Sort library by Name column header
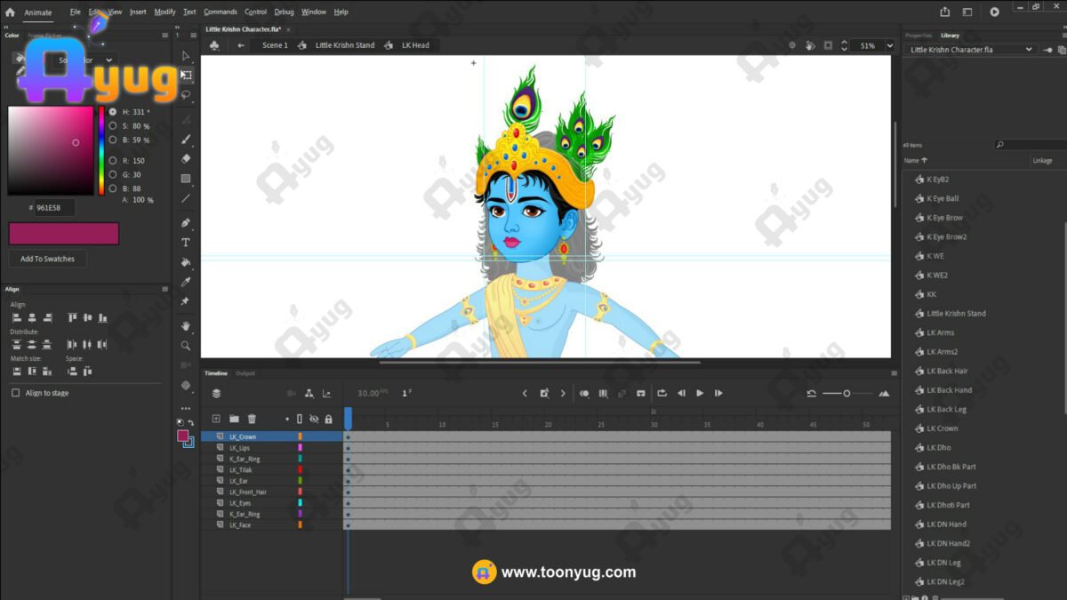 pos(916,161)
